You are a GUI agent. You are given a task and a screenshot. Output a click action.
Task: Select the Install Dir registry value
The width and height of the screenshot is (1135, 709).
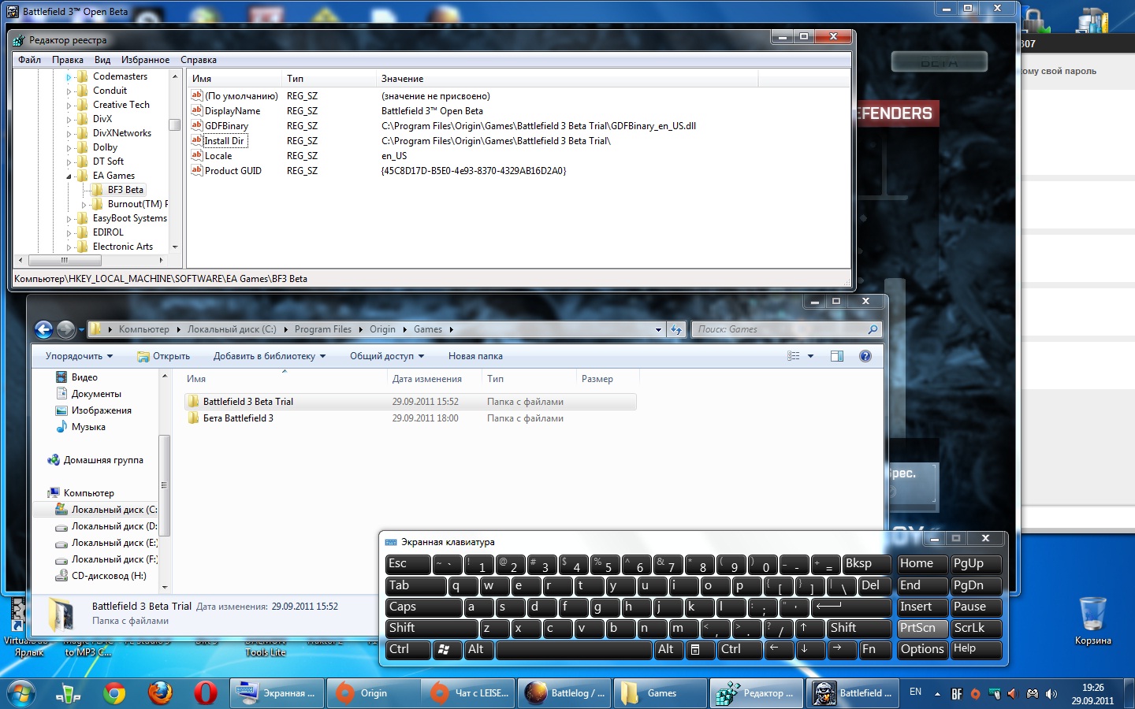(x=225, y=141)
